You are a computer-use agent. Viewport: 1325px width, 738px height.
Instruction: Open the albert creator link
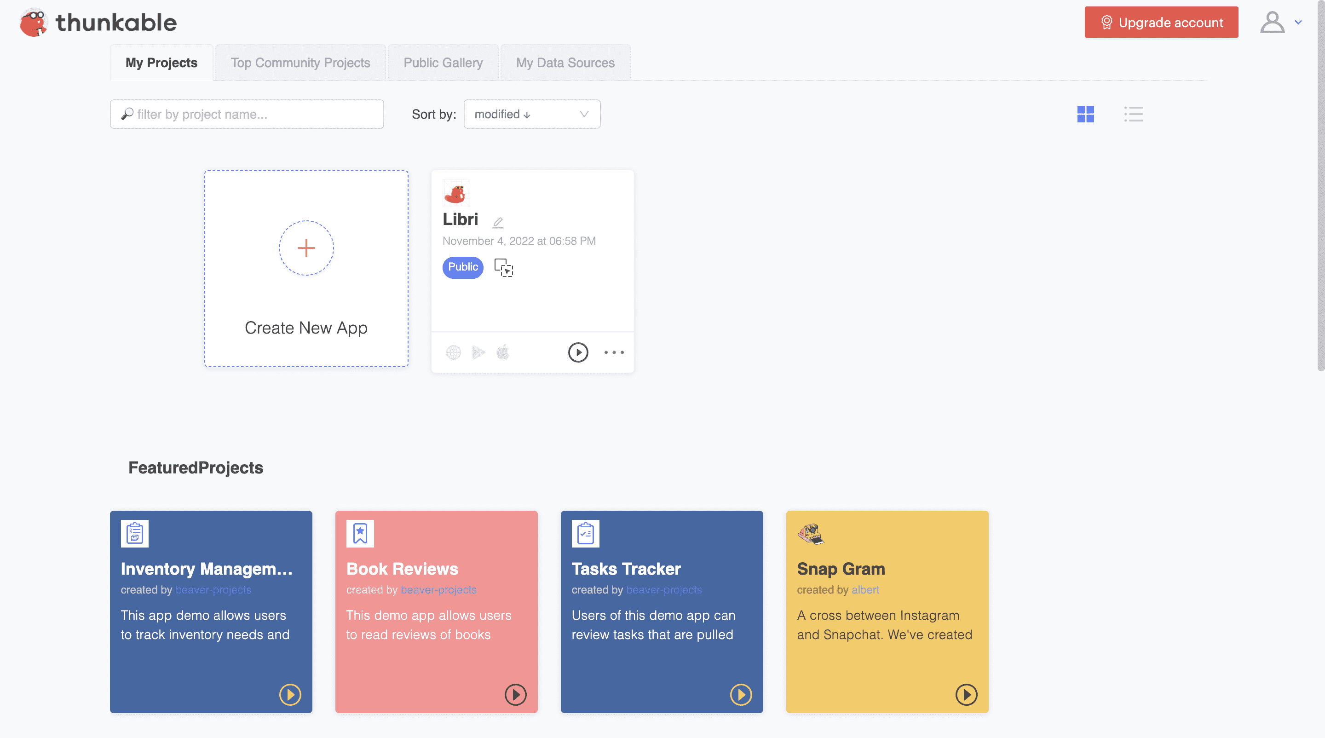(x=865, y=590)
